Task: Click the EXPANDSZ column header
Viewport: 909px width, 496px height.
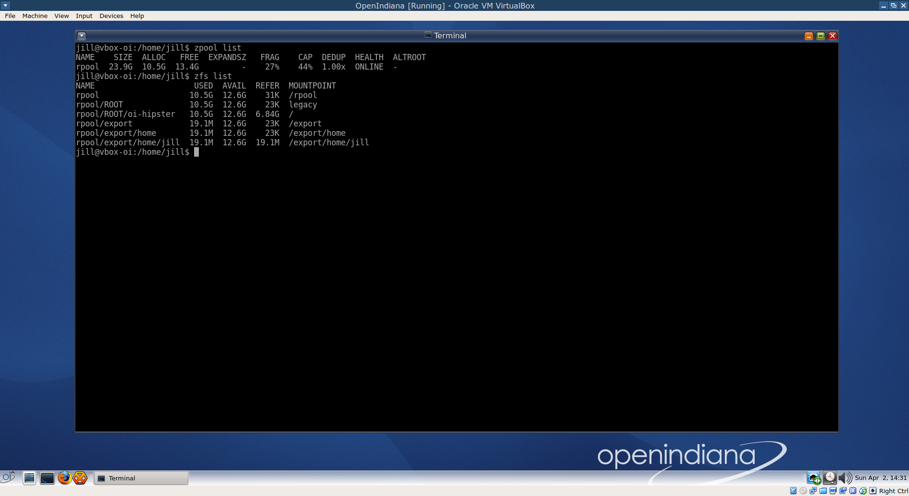Action: pyautogui.click(x=227, y=57)
